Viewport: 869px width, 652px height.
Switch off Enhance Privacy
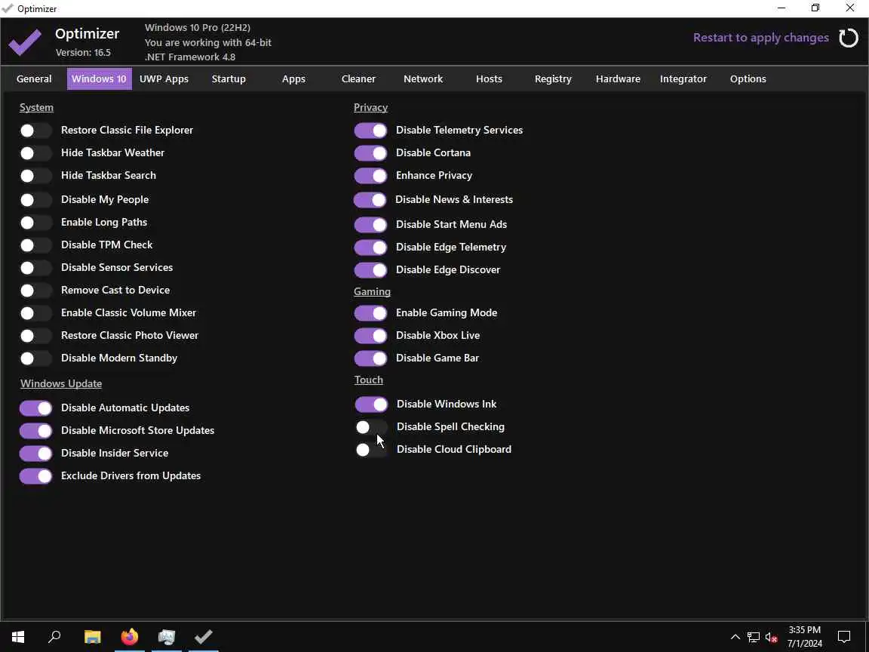click(x=370, y=176)
